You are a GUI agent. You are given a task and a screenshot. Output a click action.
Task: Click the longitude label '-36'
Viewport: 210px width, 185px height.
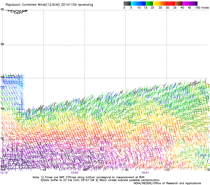tap(126, 170)
